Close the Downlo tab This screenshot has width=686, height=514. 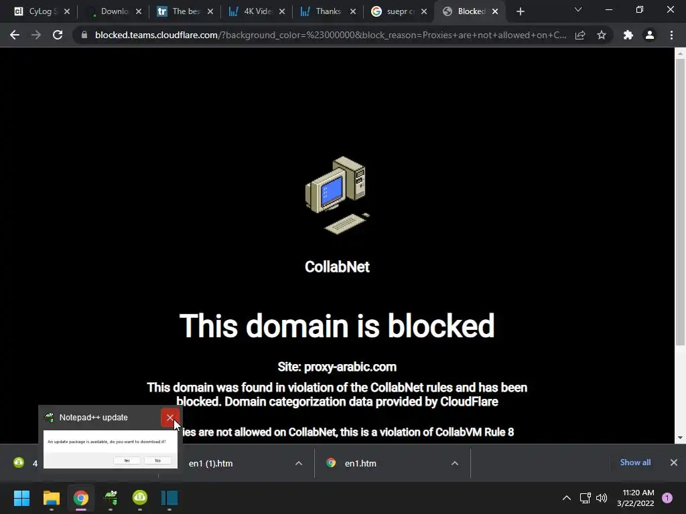139,11
